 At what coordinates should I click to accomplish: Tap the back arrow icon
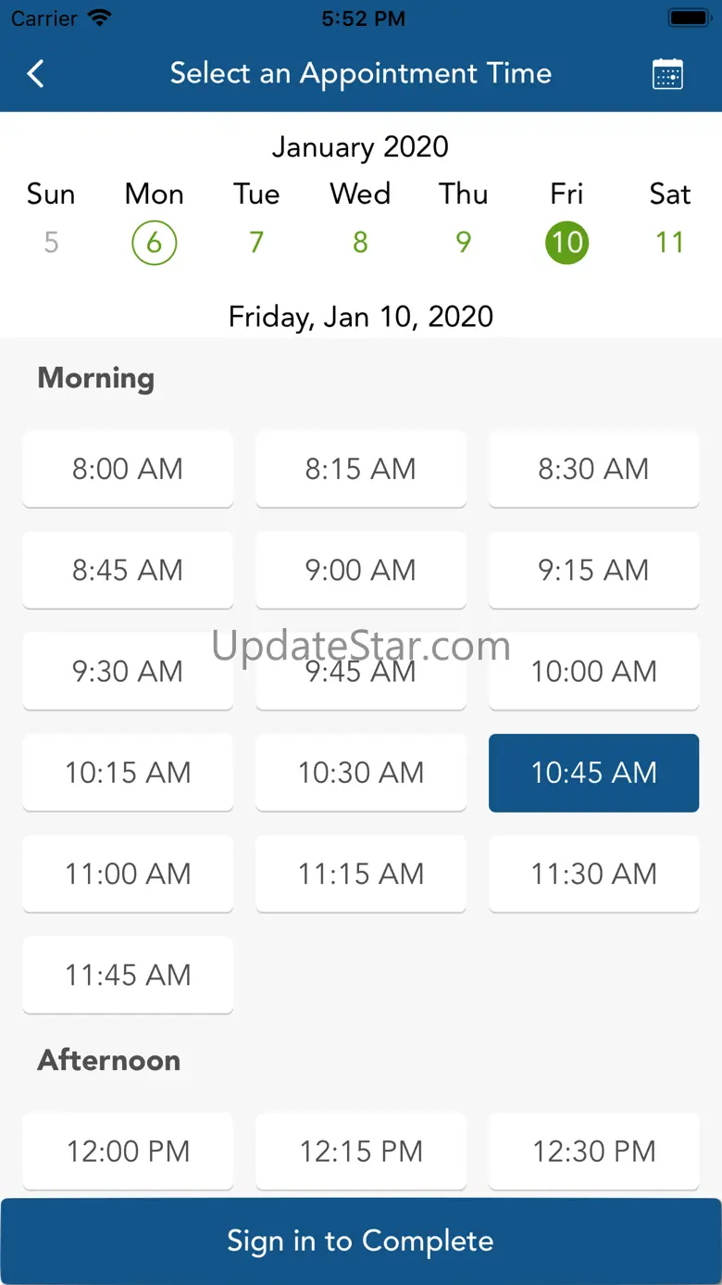point(36,73)
